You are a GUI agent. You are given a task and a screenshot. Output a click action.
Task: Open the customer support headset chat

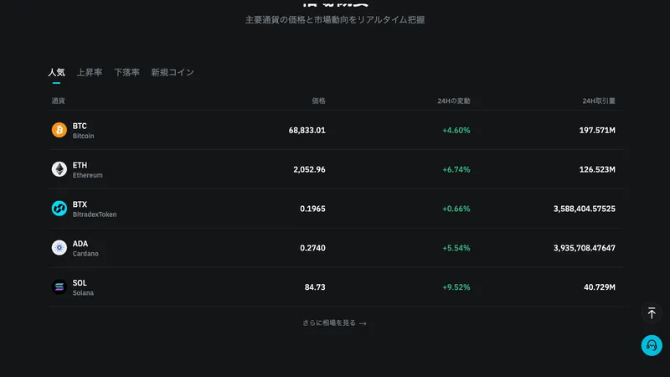point(652,345)
